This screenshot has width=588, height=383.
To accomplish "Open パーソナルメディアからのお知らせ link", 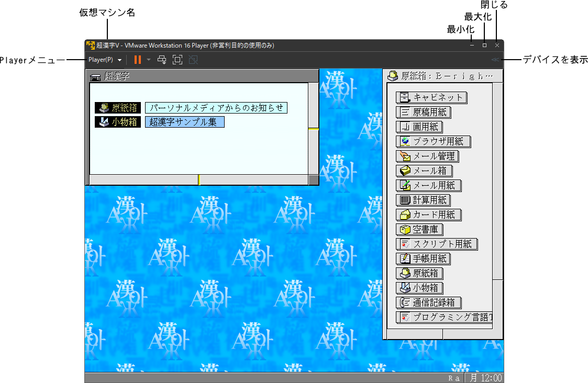I will pyautogui.click(x=216, y=108).
